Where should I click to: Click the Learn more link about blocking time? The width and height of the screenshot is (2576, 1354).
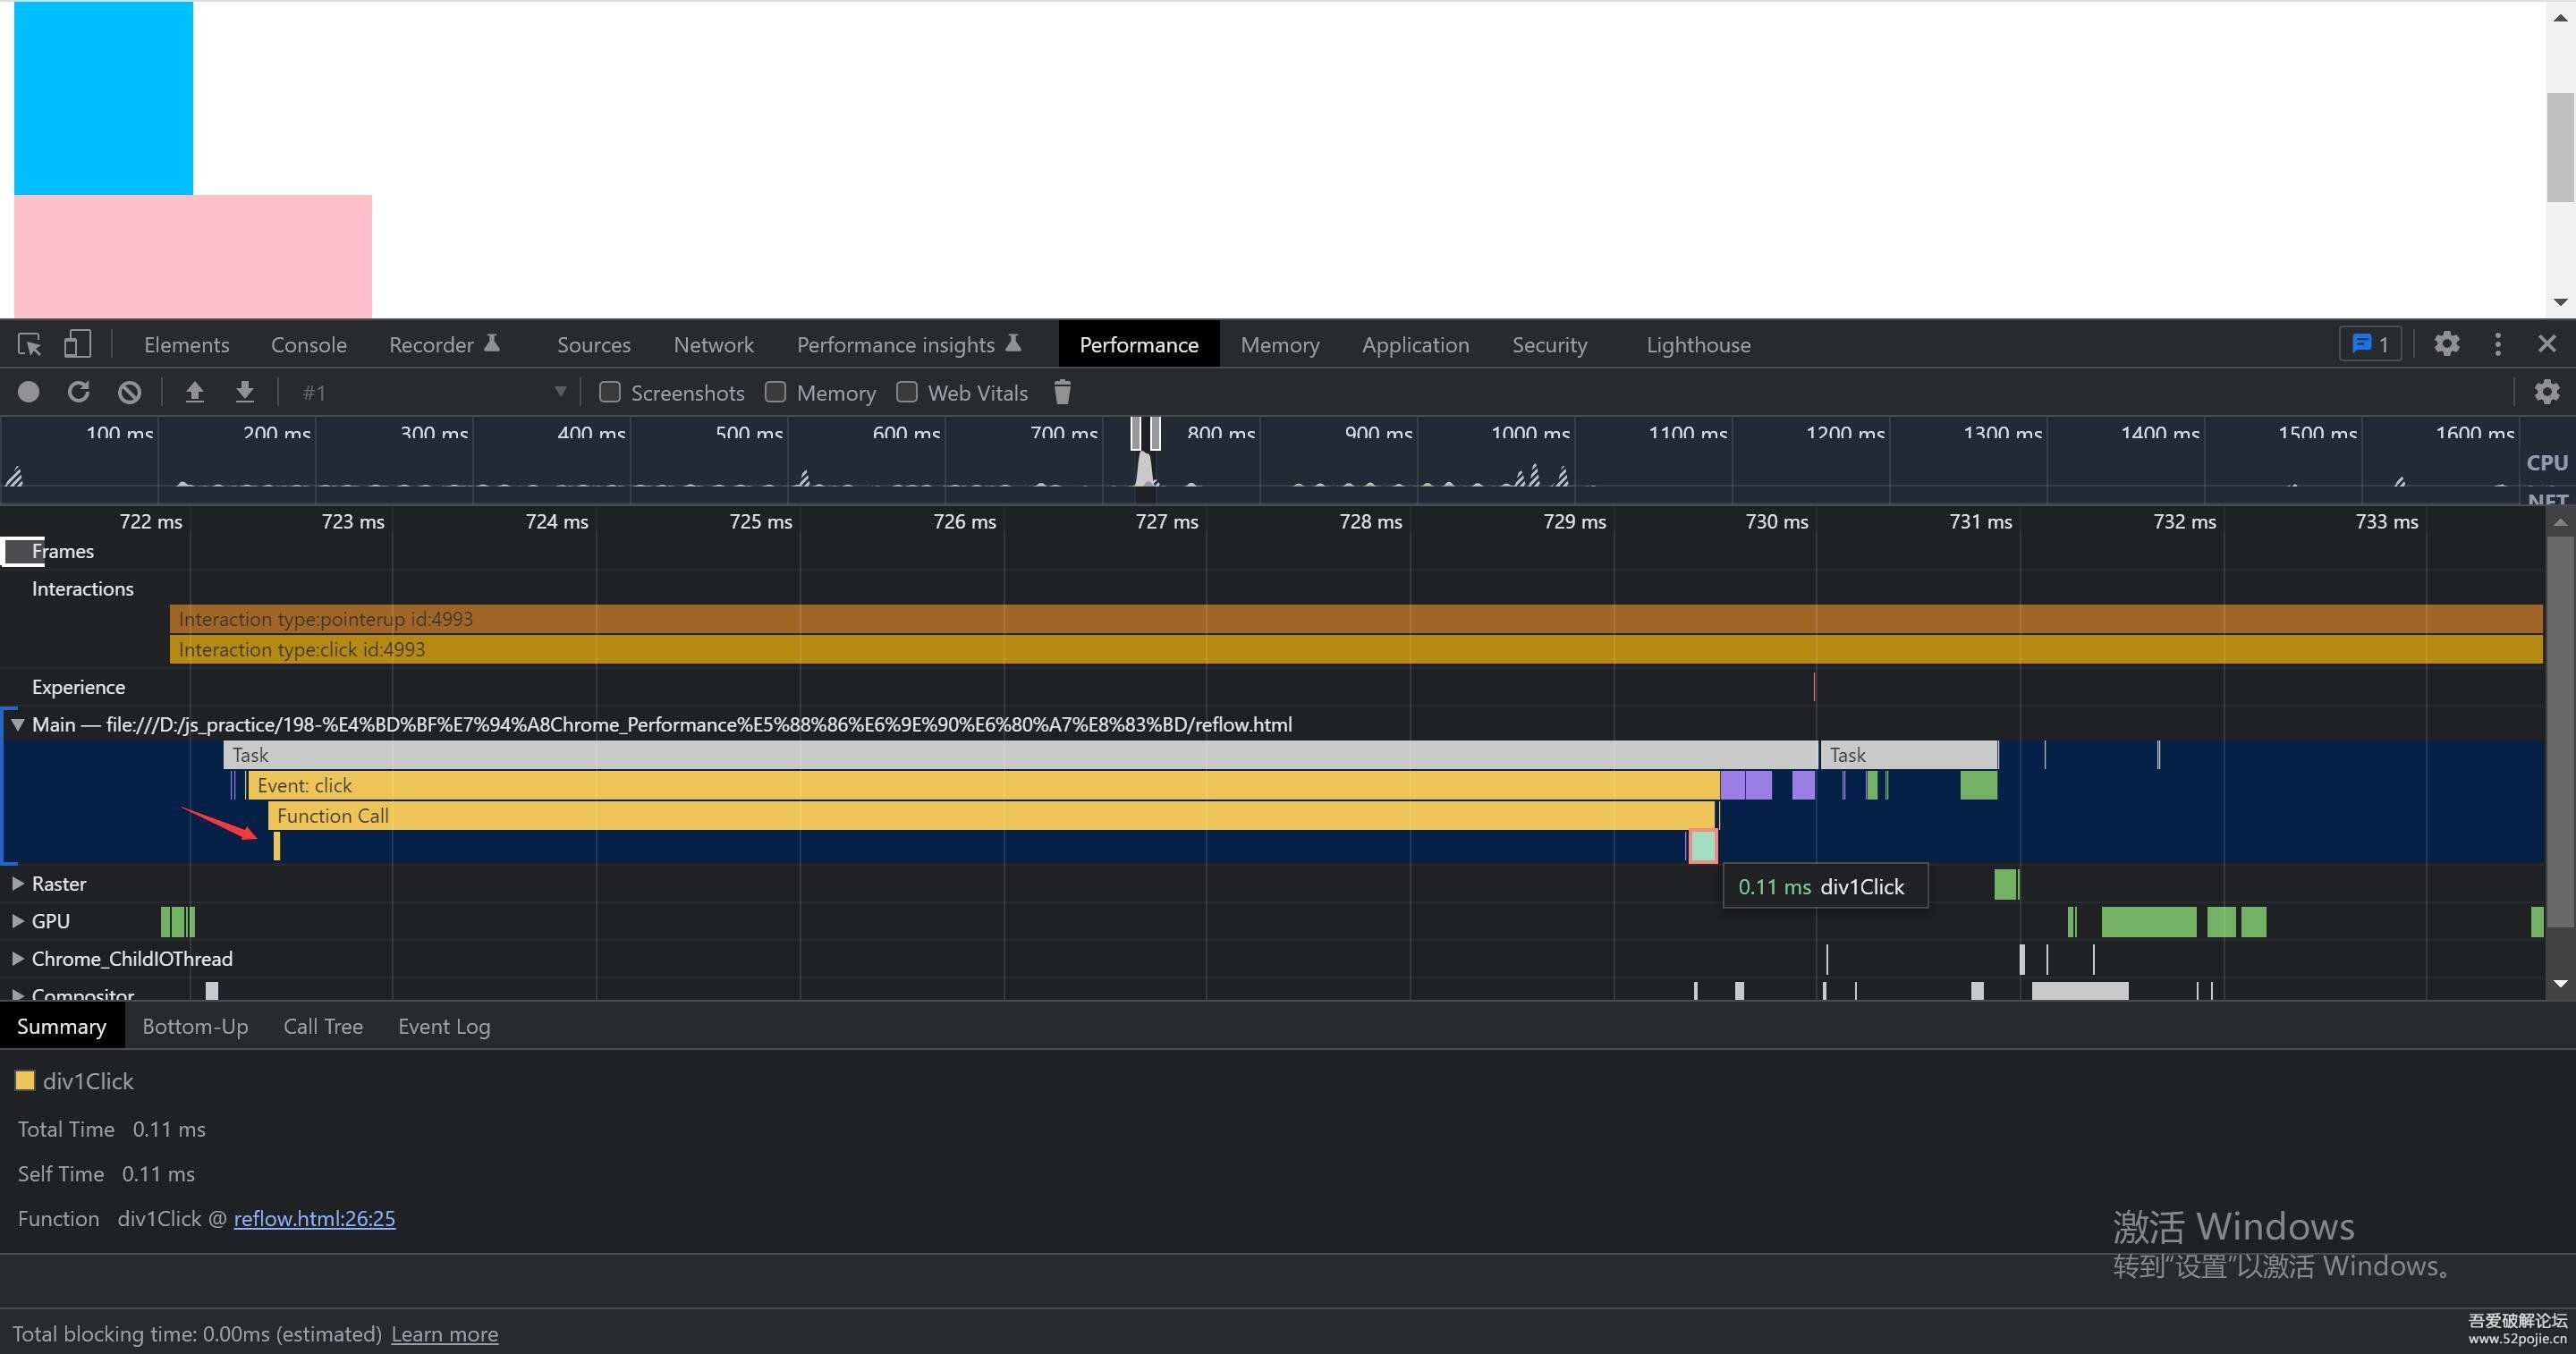(445, 1334)
